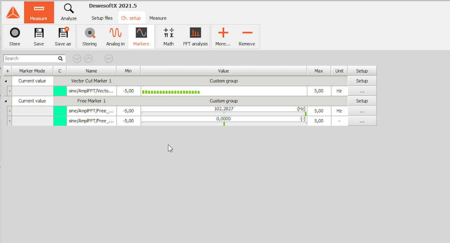This screenshot has height=243, width=450.
Task: Save the setup with Save icon
Action: click(x=39, y=37)
